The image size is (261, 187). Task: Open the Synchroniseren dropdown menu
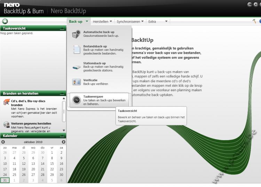(x=130, y=22)
